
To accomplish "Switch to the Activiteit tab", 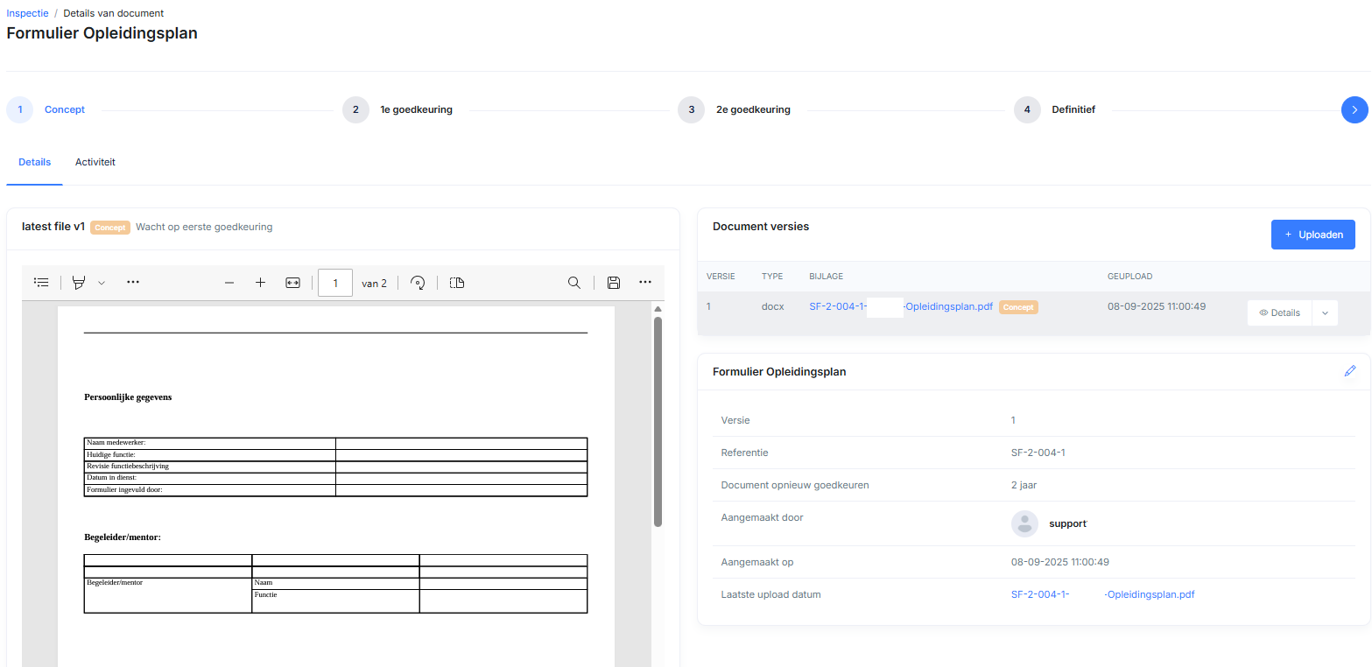I will [95, 163].
